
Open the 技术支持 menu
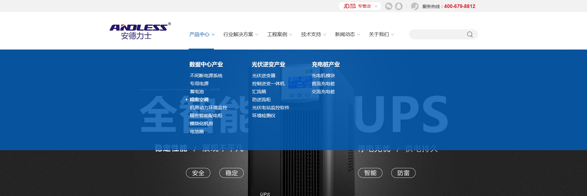coord(311,34)
